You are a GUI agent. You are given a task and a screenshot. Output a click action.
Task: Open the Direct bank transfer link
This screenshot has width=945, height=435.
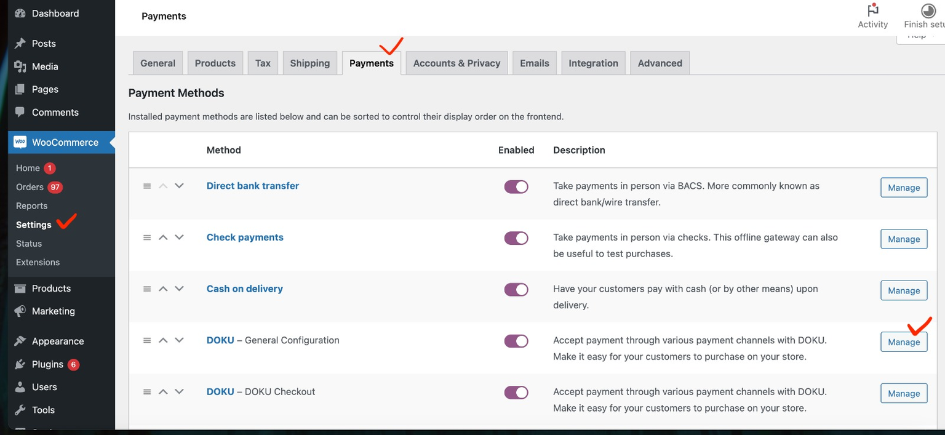(x=253, y=186)
